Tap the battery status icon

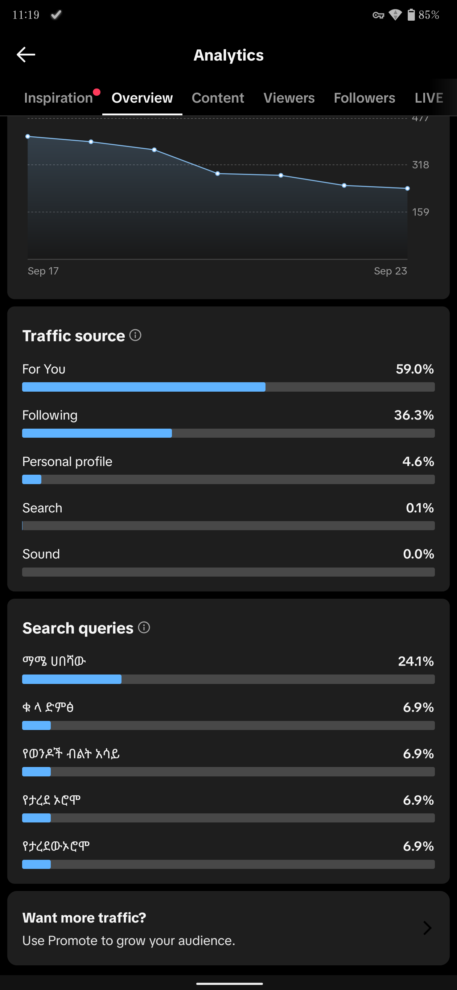(x=411, y=15)
